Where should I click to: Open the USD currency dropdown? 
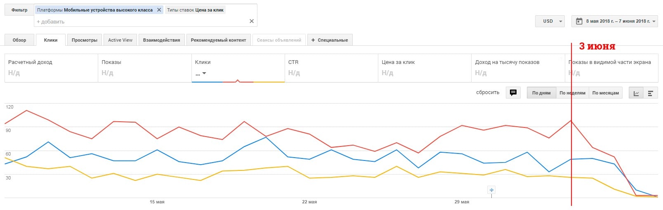coord(550,21)
